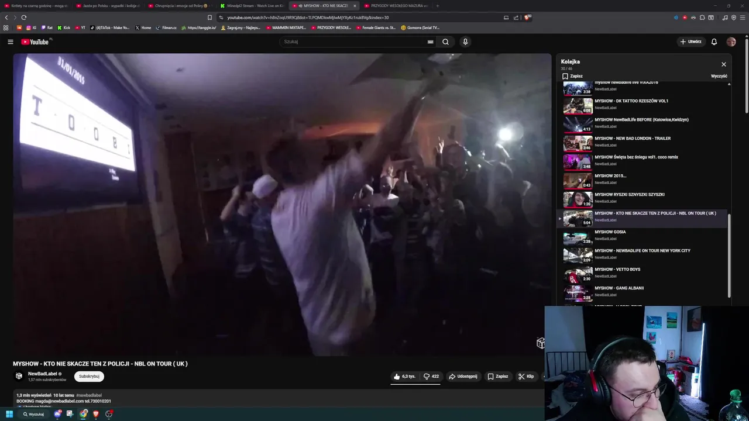Click the video player to pause
Viewport: 749px width, 421px height.
point(282,205)
